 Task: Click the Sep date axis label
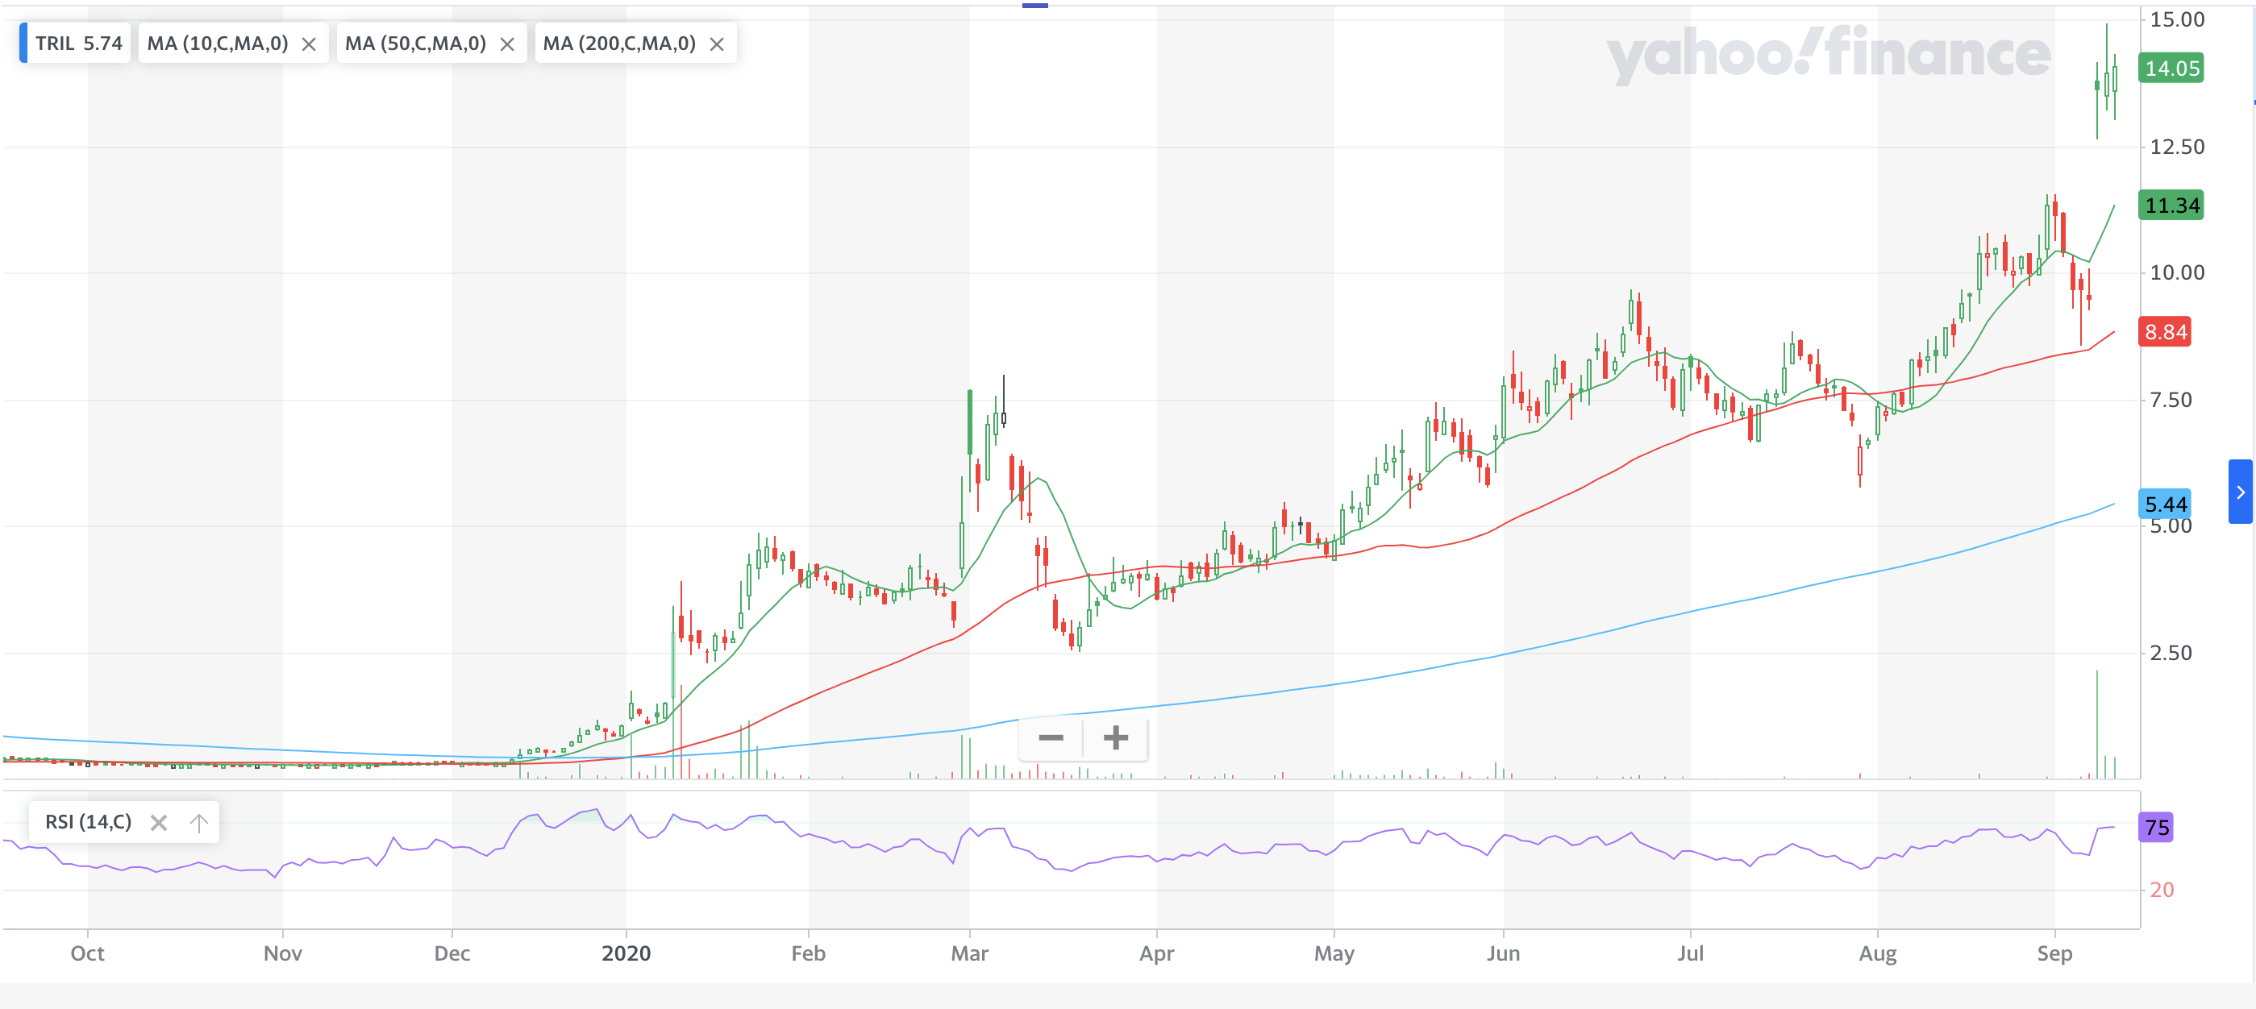click(x=2054, y=954)
